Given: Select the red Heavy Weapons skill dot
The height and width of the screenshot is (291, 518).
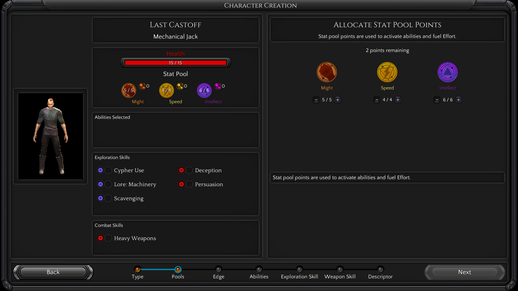Looking at the screenshot, I should click(x=100, y=238).
